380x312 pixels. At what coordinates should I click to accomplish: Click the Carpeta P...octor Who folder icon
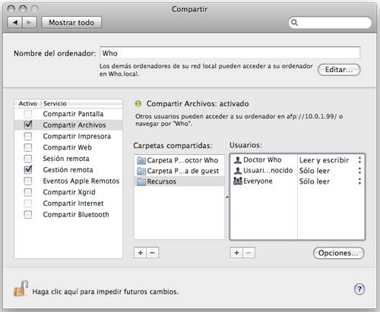pos(141,160)
